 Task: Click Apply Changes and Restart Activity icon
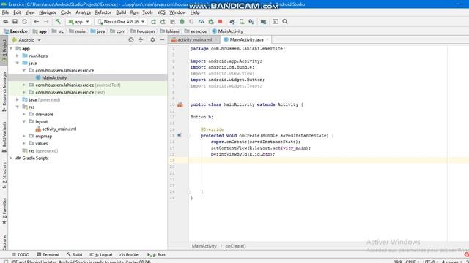(x=163, y=22)
